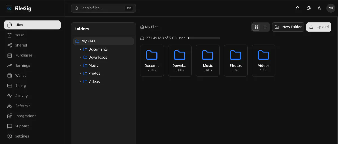Open the Videos folder card
Viewport: 338px width, 144px height.
(264, 61)
